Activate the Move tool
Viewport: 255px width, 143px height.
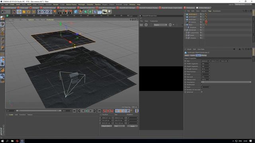pos(19,12)
